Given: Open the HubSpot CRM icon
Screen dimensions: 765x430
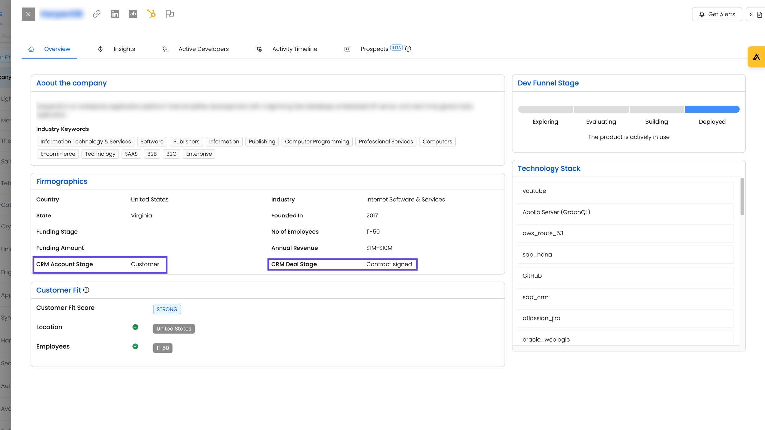Looking at the screenshot, I should [x=151, y=14].
